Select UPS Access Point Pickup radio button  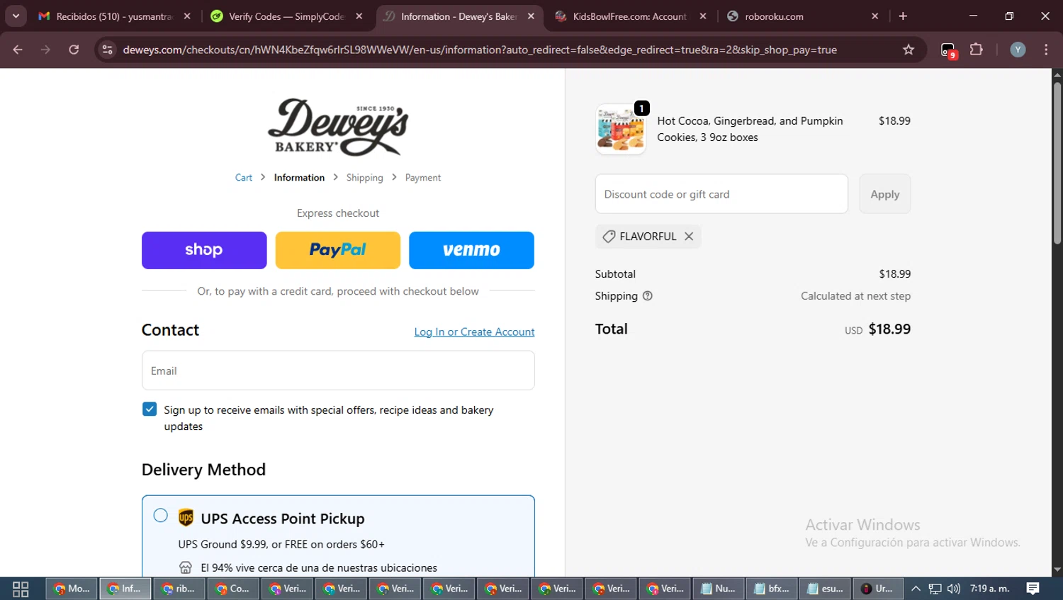point(161,516)
